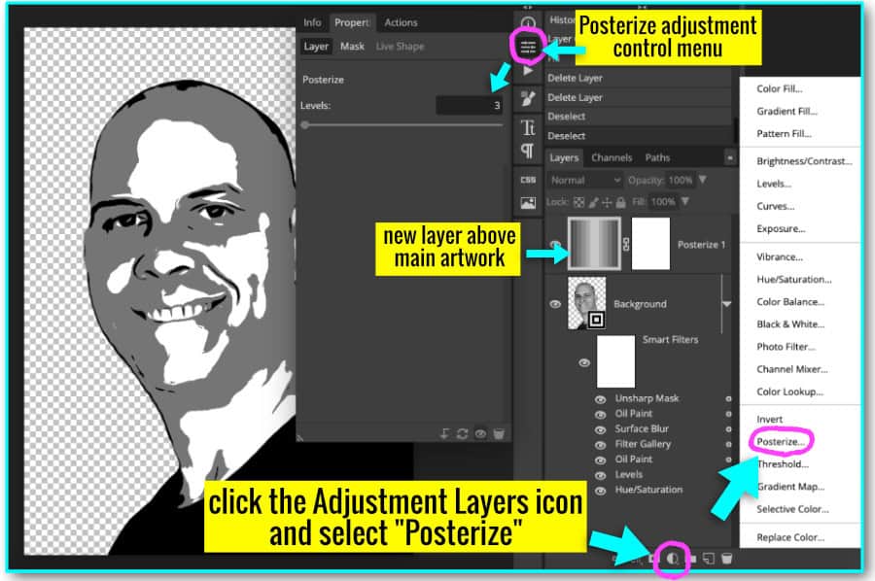This screenshot has height=581, width=875.
Task: Open the Layer Comps picture icon below CSS
Action: [x=528, y=203]
